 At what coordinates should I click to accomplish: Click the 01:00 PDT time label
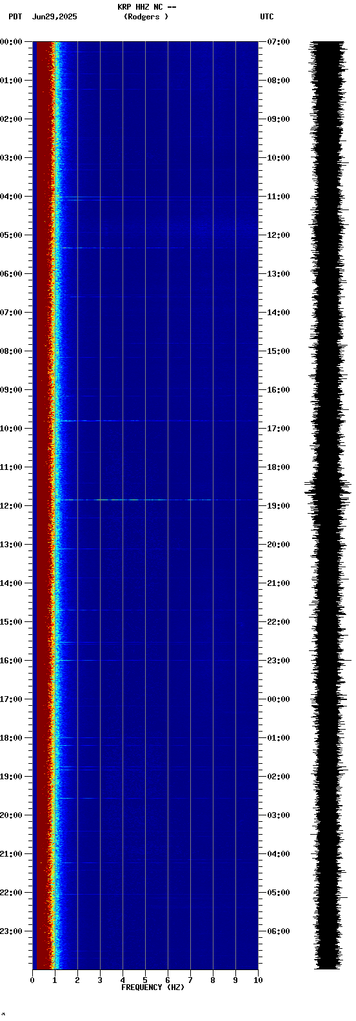tap(11, 81)
